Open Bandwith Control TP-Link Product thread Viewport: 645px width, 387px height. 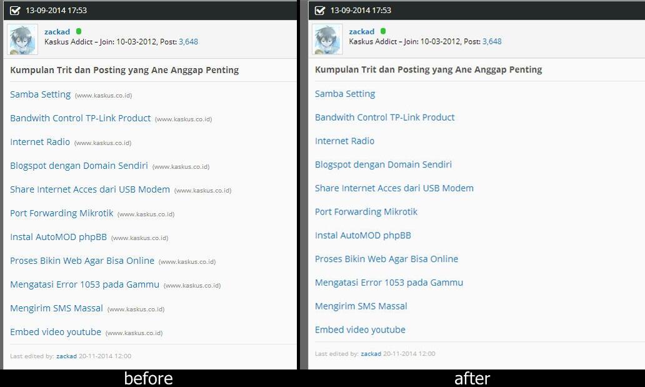tap(80, 118)
